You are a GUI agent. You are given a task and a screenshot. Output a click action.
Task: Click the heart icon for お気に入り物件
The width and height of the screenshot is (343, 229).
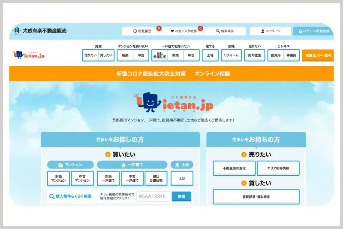pyautogui.click(x=172, y=31)
